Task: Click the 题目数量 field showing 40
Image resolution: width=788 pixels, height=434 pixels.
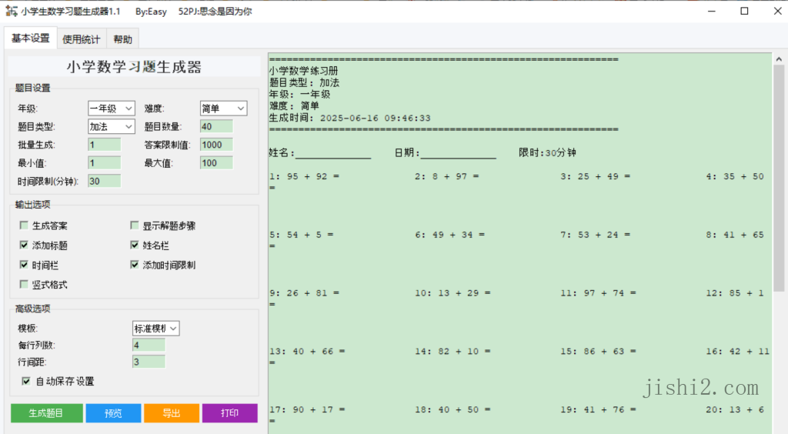Action: 216,126
